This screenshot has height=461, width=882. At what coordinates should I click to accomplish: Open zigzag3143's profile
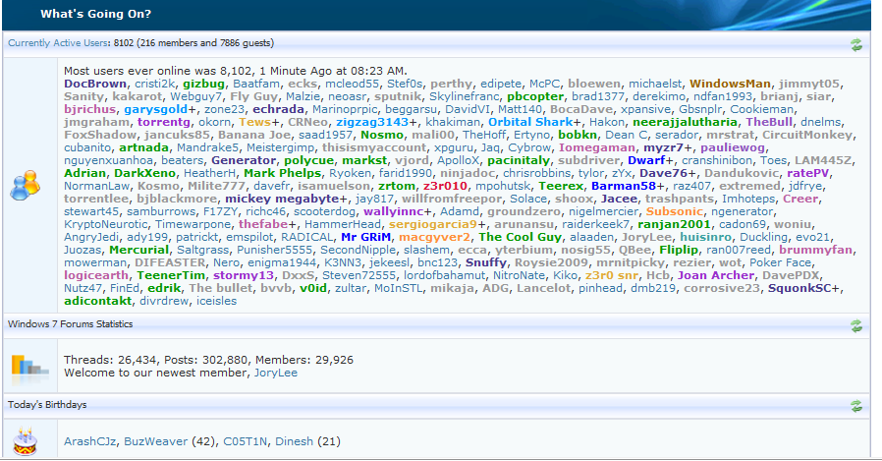[372, 122]
